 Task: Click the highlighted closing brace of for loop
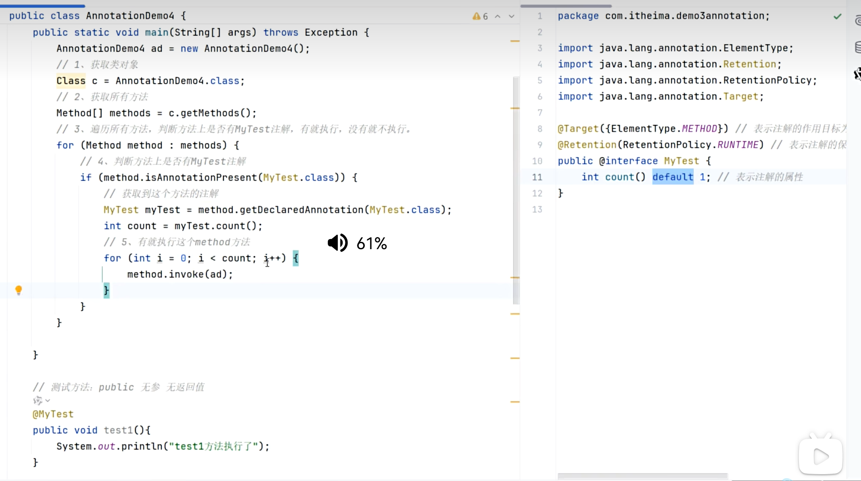click(x=106, y=290)
